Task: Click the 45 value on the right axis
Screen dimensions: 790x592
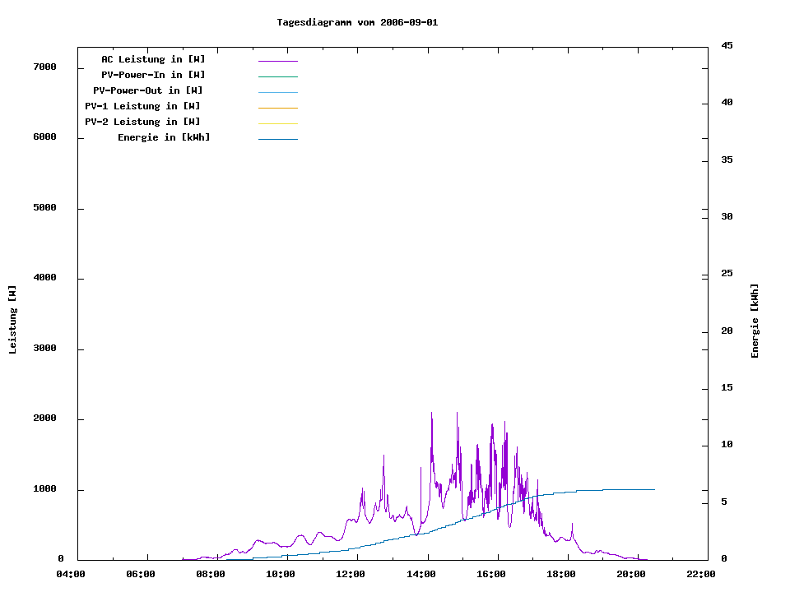Action: coord(727,45)
